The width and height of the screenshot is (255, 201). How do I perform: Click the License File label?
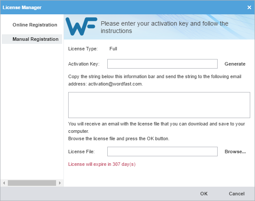(81, 152)
